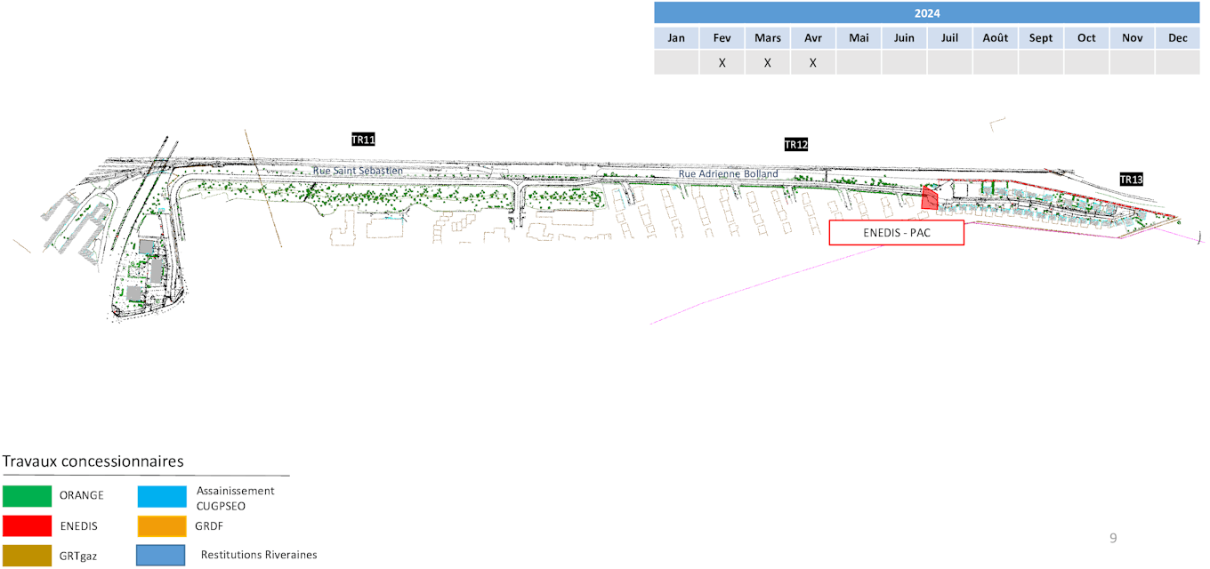
Task: Select the red highlighted zone on map
Action: tap(930, 198)
